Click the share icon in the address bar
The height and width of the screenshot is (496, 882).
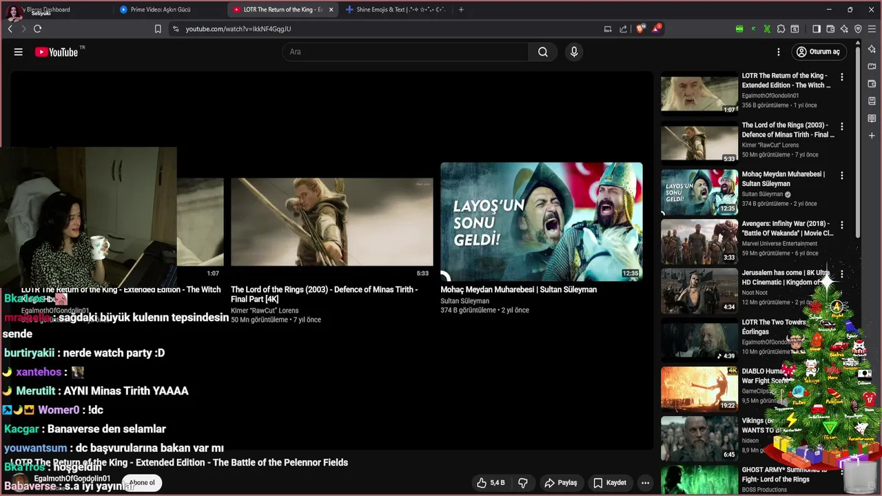pyautogui.click(x=624, y=29)
